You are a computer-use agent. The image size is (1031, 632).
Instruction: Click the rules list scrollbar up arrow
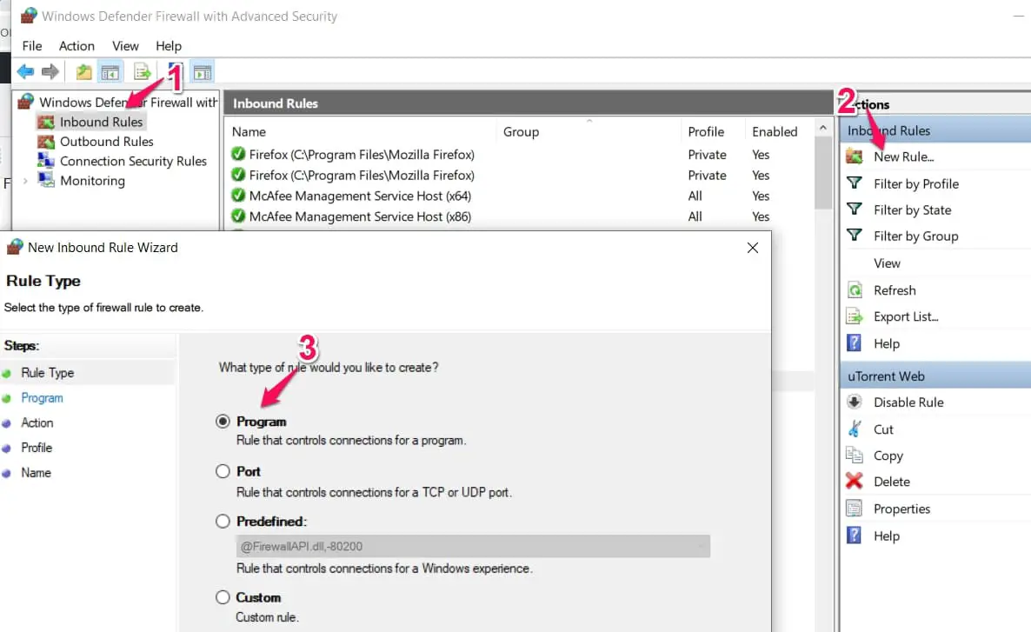(x=822, y=128)
